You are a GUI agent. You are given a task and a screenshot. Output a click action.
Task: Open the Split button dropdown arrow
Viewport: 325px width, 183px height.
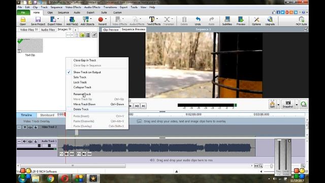(x=278, y=105)
